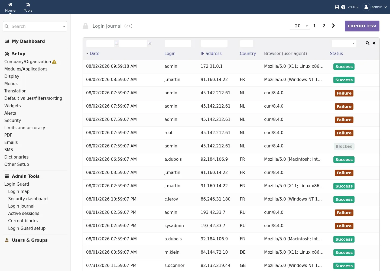390x271 pixels.
Task: Sort by the IP address column
Action: (x=211, y=54)
